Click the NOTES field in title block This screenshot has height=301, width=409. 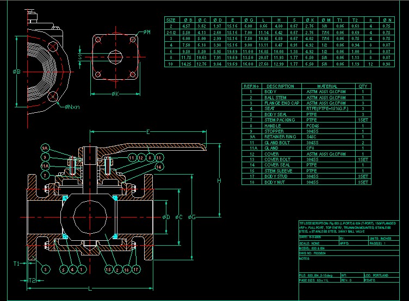(349, 264)
